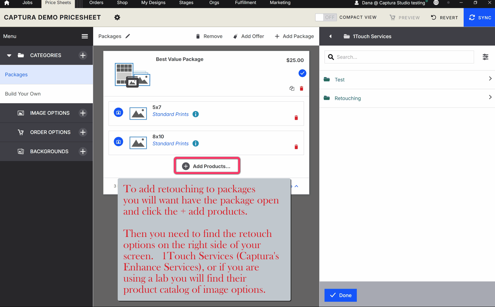Collapse the package with up chevron

(x=297, y=186)
